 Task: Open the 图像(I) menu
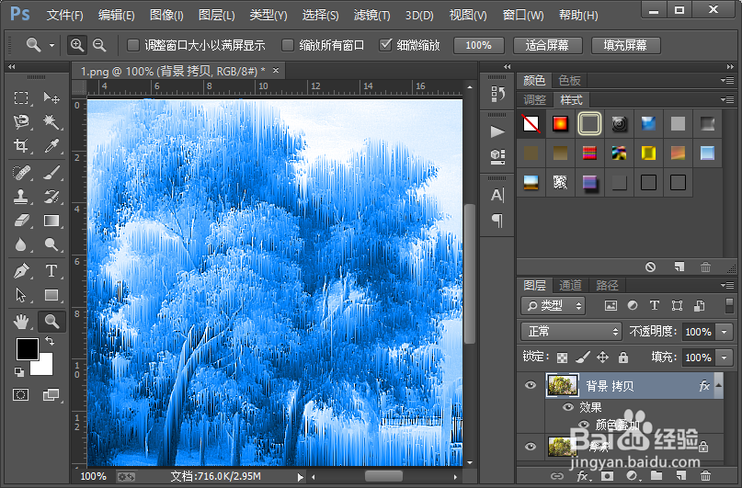coord(166,15)
